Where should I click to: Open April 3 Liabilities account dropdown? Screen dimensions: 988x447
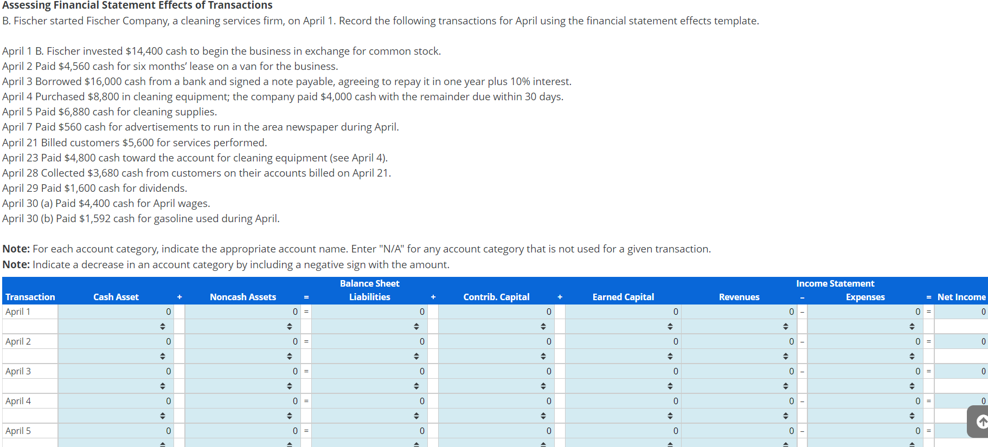pyautogui.click(x=369, y=386)
